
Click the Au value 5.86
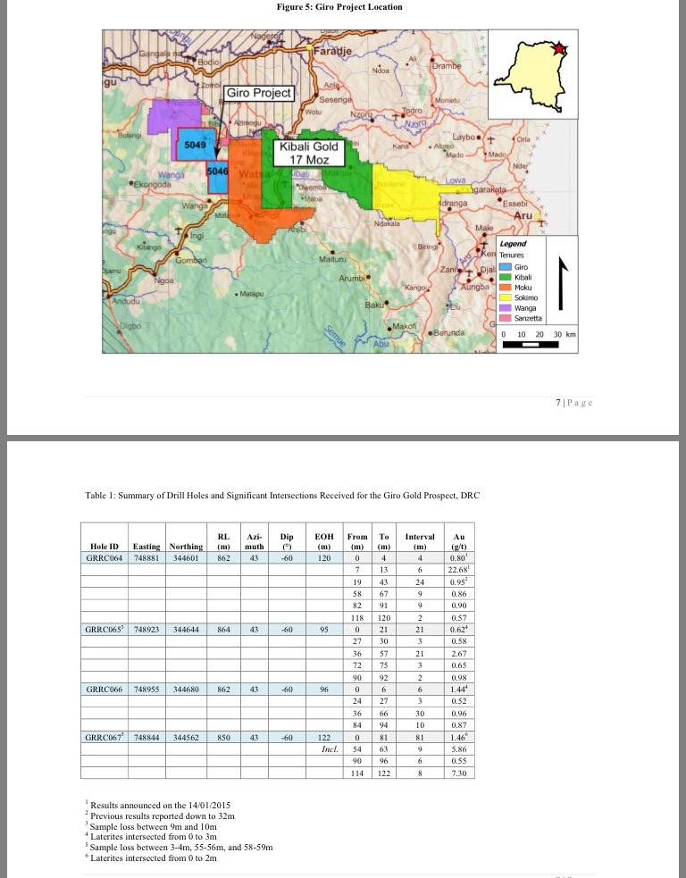458,749
